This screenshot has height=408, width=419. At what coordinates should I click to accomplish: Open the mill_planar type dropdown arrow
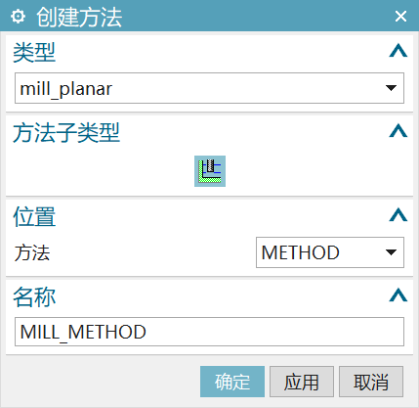[x=391, y=88]
